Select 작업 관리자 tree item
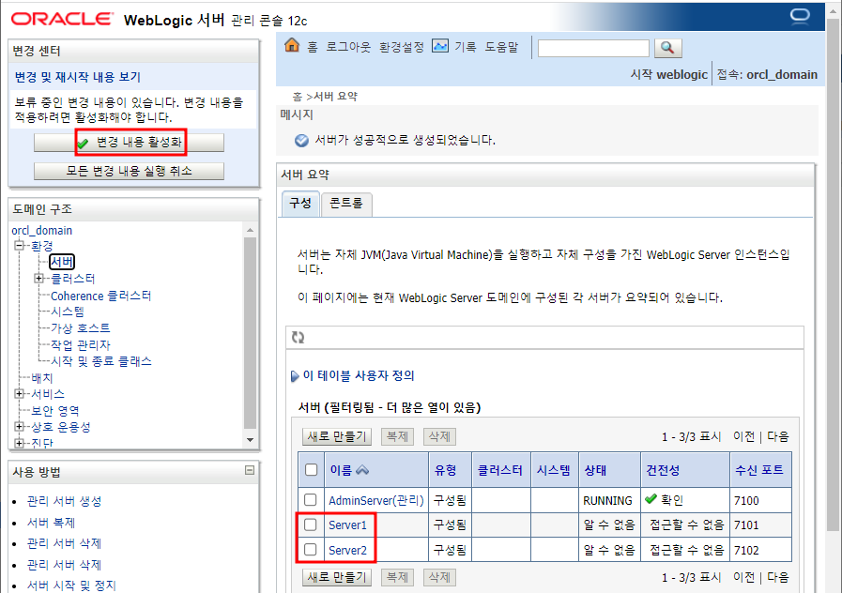The height and width of the screenshot is (593, 842). tap(81, 345)
